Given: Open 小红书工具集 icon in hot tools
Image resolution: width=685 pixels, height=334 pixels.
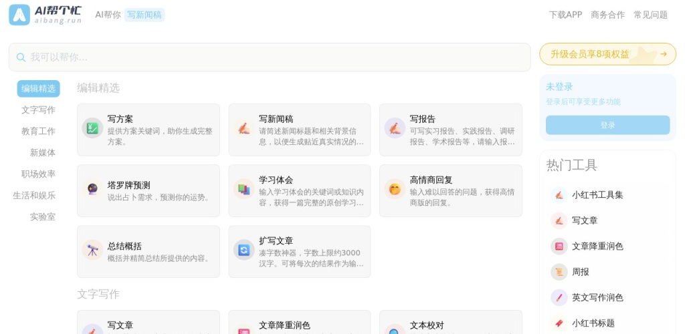Looking at the screenshot, I should [x=559, y=195].
